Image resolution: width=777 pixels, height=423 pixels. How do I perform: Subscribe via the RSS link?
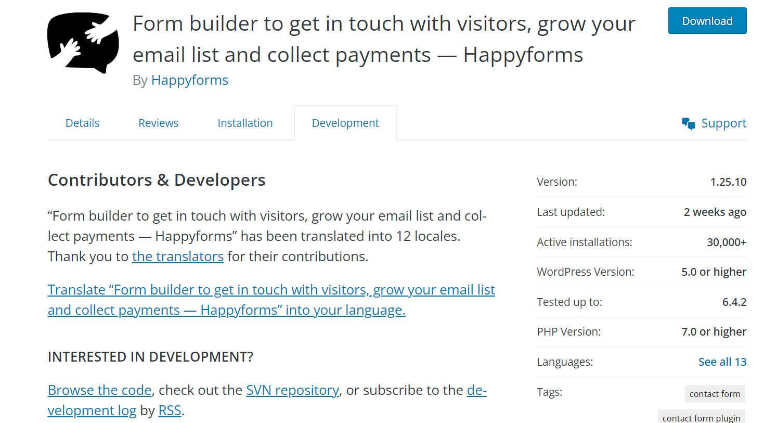[x=169, y=410]
